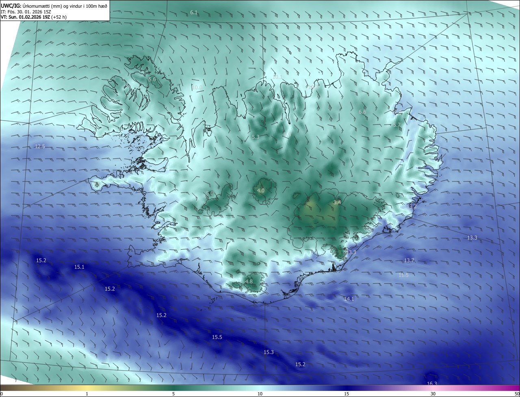Click the 11.5 value label
The height and width of the screenshot is (397, 520).
(403, 275)
